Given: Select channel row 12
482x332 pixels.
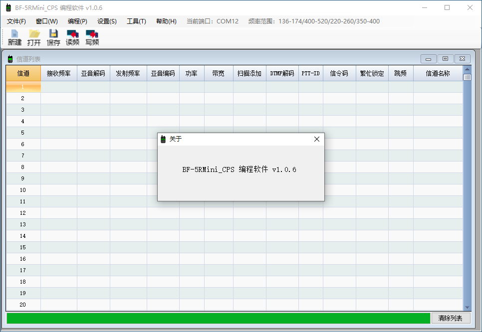Looking at the screenshot, I should click(x=23, y=213).
